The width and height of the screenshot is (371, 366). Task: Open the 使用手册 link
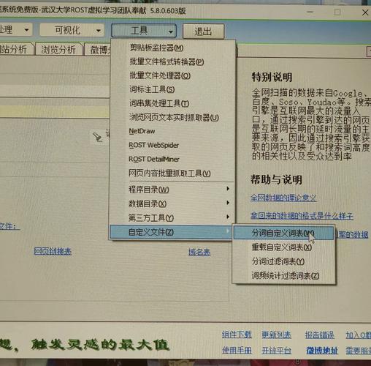[237, 351]
